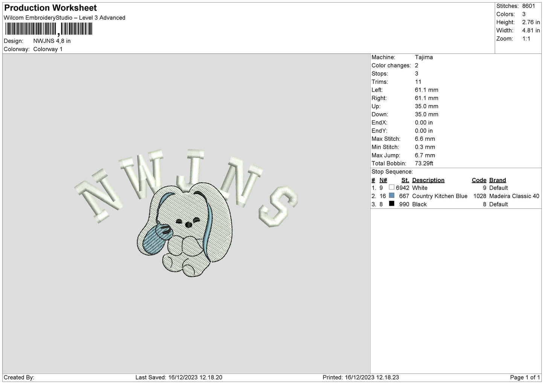Click the White thread color swatch
The width and height of the screenshot is (544, 384).
(392, 187)
